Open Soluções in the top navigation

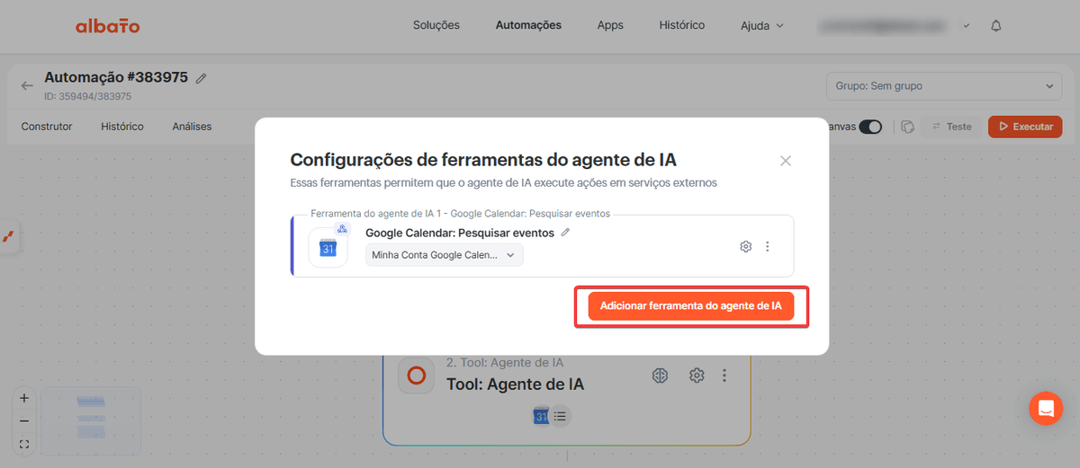point(436,25)
